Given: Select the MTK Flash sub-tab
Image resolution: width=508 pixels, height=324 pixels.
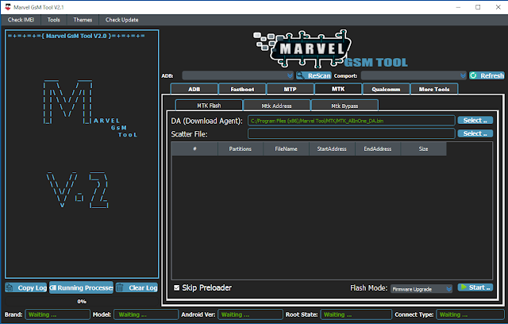Looking at the screenshot, I should pos(209,106).
